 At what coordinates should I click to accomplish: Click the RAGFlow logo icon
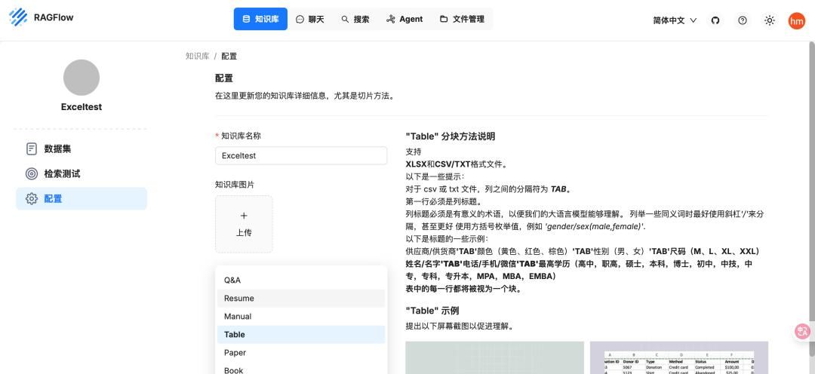[x=18, y=17]
